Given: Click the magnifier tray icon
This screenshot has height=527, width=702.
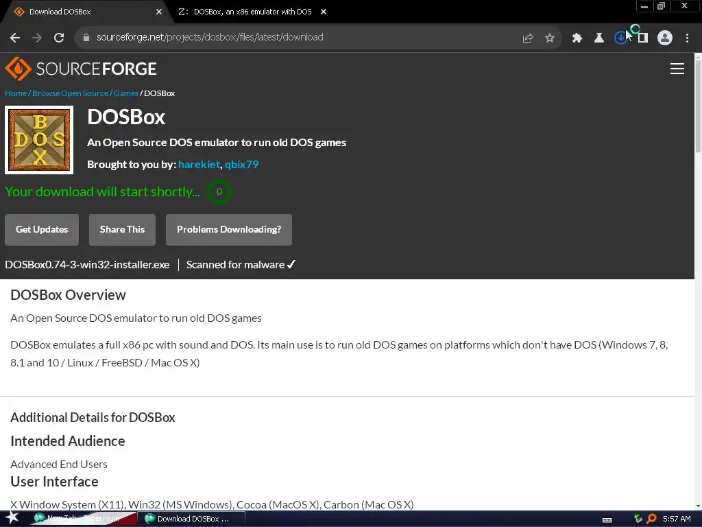Looking at the screenshot, I should (651, 519).
